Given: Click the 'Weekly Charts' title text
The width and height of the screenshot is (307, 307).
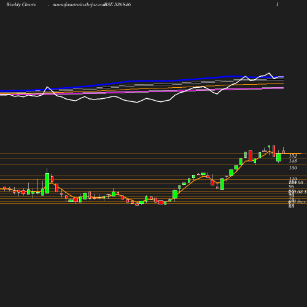Looking at the screenshot, I should (x=21, y=4).
